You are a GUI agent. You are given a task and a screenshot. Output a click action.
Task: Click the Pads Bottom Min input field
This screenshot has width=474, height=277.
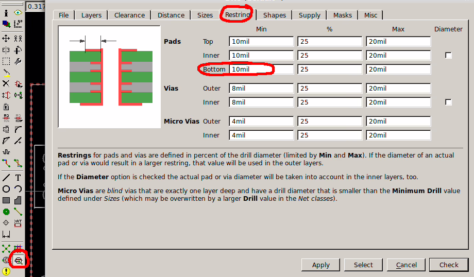coord(261,69)
